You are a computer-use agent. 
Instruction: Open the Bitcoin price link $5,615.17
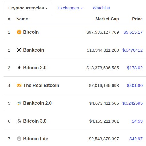(133, 32)
